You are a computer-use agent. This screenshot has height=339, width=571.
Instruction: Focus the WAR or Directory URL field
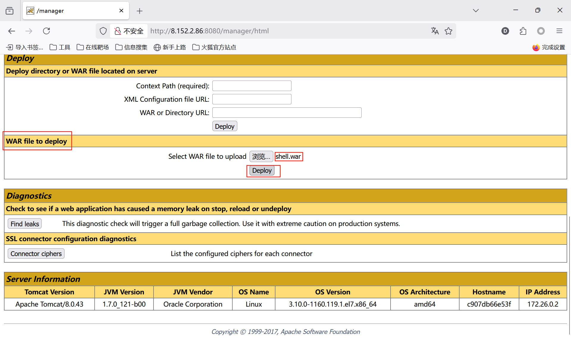pyautogui.click(x=287, y=113)
